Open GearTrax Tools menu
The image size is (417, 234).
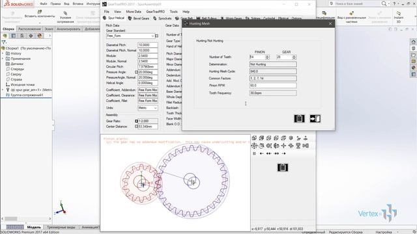[x=174, y=12]
